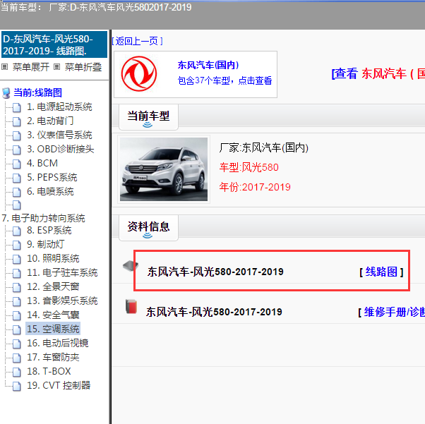This screenshot has width=425, height=424.
Task: Click the page icon beside 电源起动系统
Action: (x=16, y=107)
